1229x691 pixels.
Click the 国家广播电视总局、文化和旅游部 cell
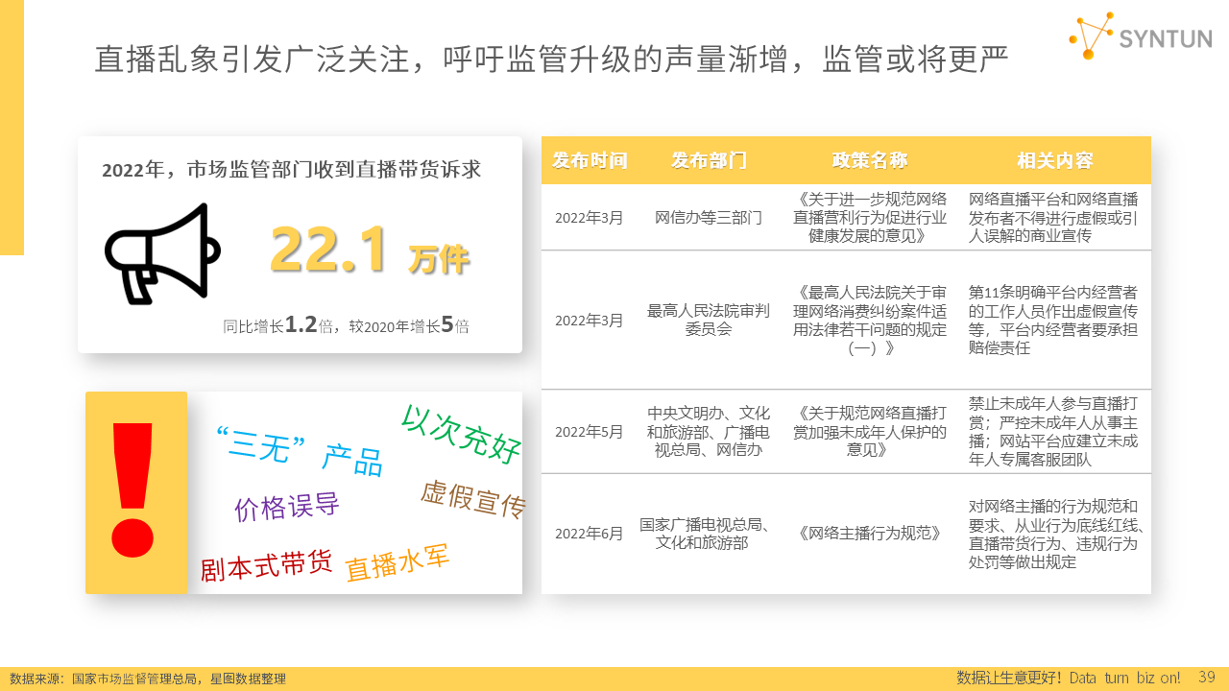[709, 534]
